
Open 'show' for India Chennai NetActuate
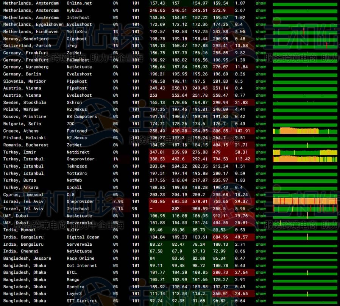click(x=260, y=251)
